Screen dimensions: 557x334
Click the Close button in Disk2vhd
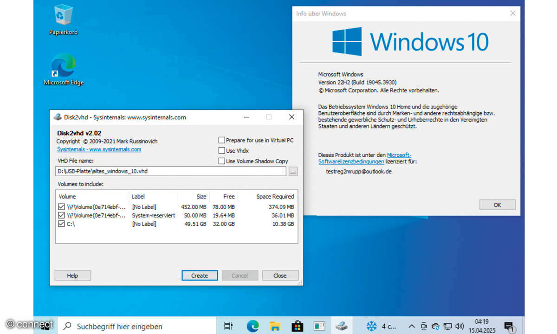point(280,276)
